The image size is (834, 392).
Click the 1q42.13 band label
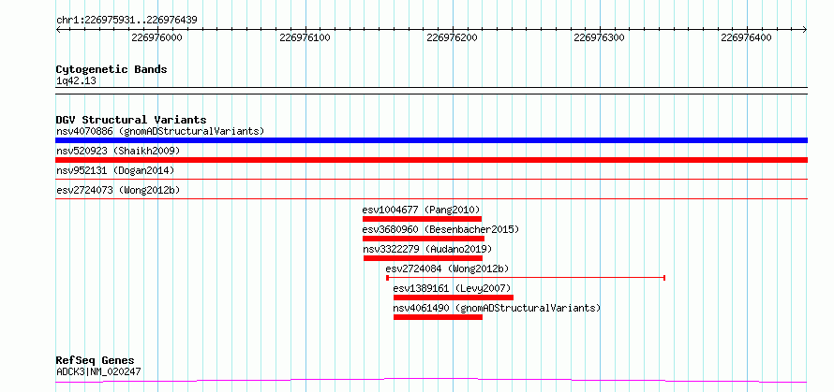(x=76, y=81)
